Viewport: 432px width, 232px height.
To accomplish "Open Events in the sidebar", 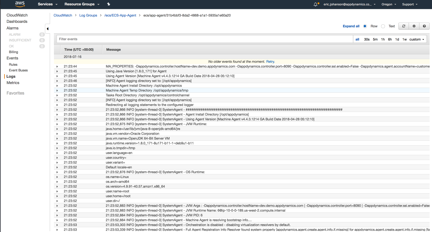I will 12,58.
